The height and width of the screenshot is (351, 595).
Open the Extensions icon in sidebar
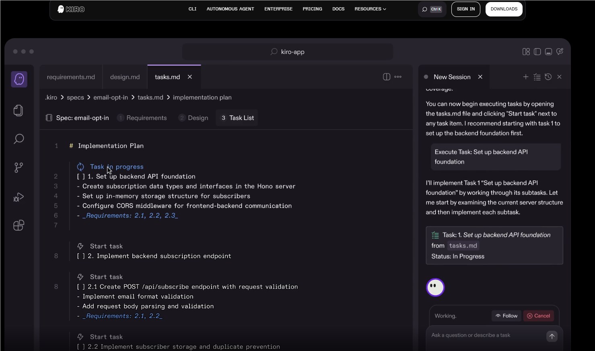tap(19, 225)
